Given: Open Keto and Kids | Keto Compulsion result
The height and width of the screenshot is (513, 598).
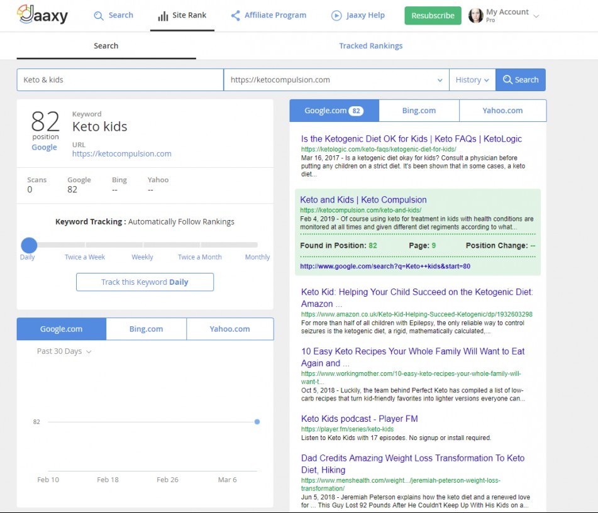Looking at the screenshot, I should pyautogui.click(x=363, y=200).
